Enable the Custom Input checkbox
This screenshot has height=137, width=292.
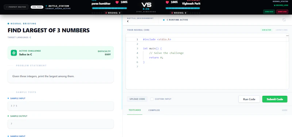pyautogui.click(x=152, y=99)
